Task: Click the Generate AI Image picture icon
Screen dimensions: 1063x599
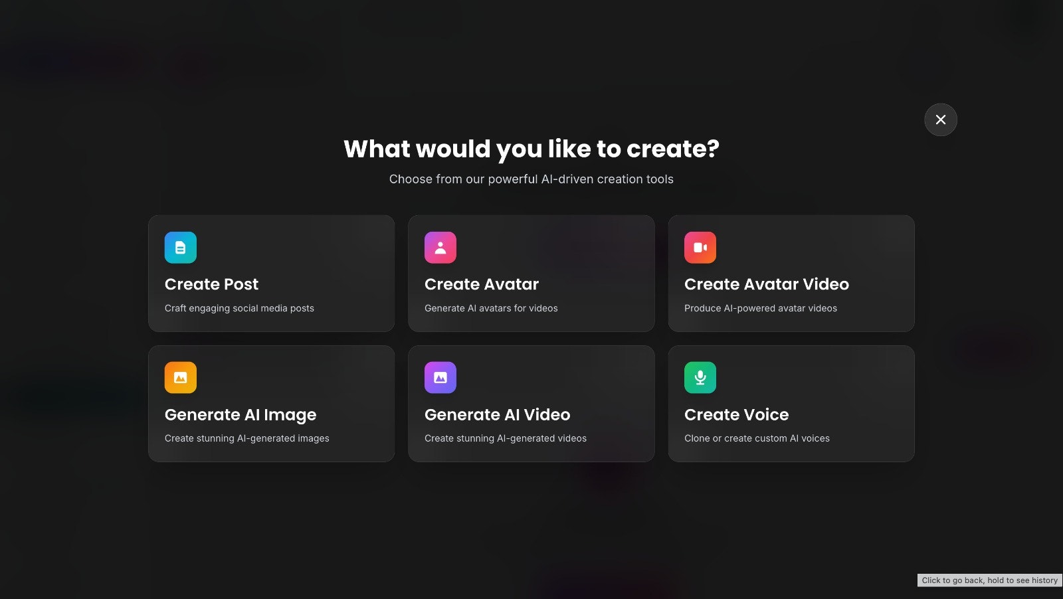Action: coord(180,377)
